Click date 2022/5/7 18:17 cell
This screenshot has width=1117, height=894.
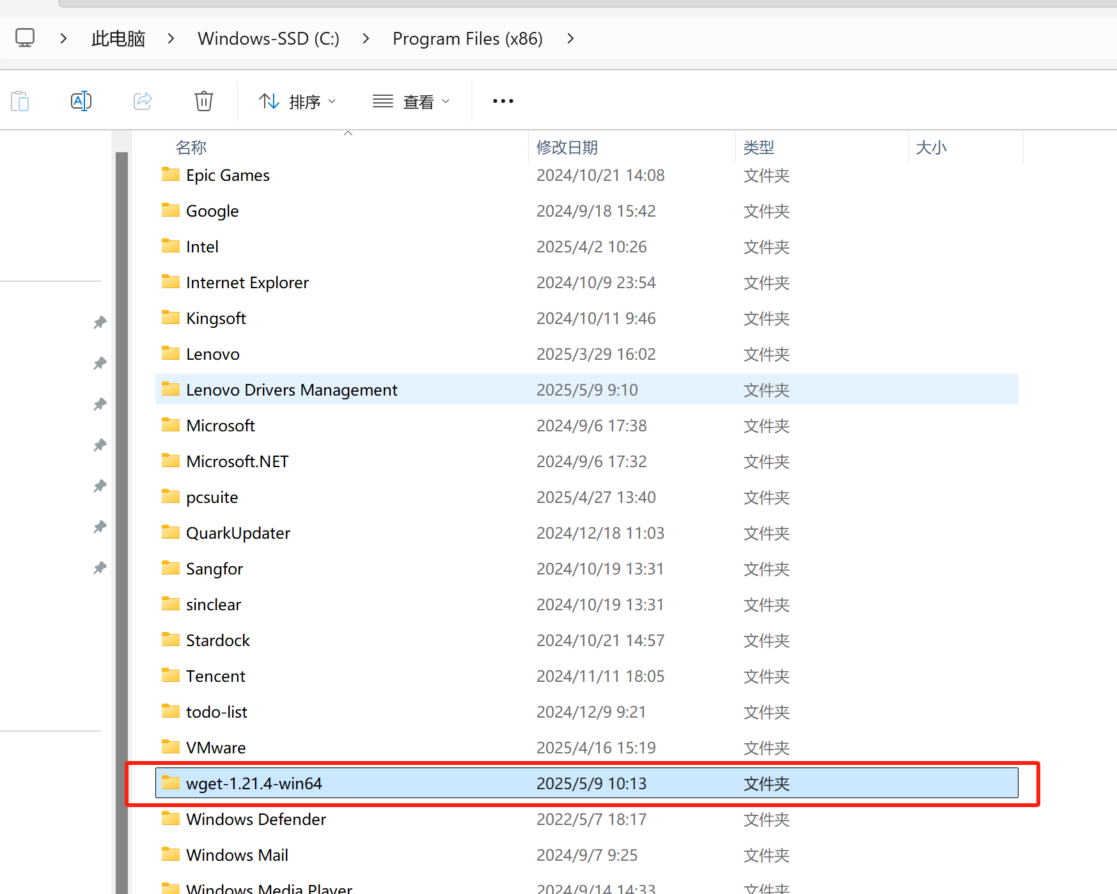point(591,819)
